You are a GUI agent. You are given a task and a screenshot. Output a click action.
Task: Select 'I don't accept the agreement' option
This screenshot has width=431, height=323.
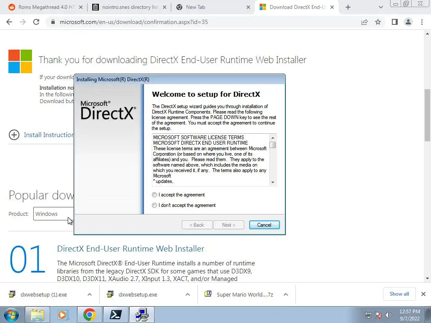tap(154, 205)
